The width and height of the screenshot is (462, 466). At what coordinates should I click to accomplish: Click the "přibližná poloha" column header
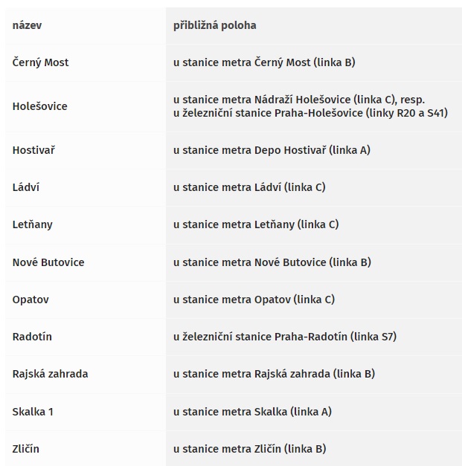pos(214,25)
